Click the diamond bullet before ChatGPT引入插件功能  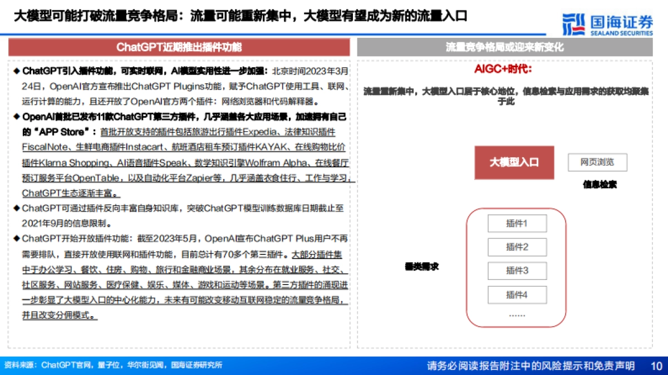(18, 69)
